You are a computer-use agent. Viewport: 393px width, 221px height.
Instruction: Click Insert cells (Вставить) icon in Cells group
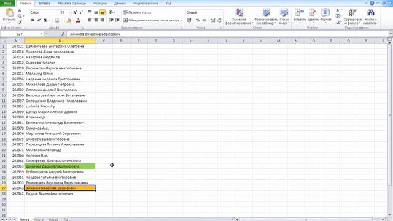click(300, 12)
